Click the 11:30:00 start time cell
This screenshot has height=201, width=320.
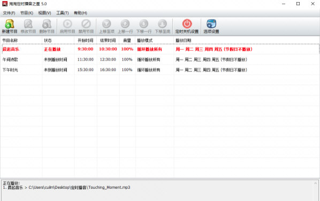point(85,60)
